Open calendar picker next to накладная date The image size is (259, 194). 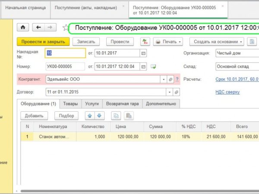click(143, 53)
